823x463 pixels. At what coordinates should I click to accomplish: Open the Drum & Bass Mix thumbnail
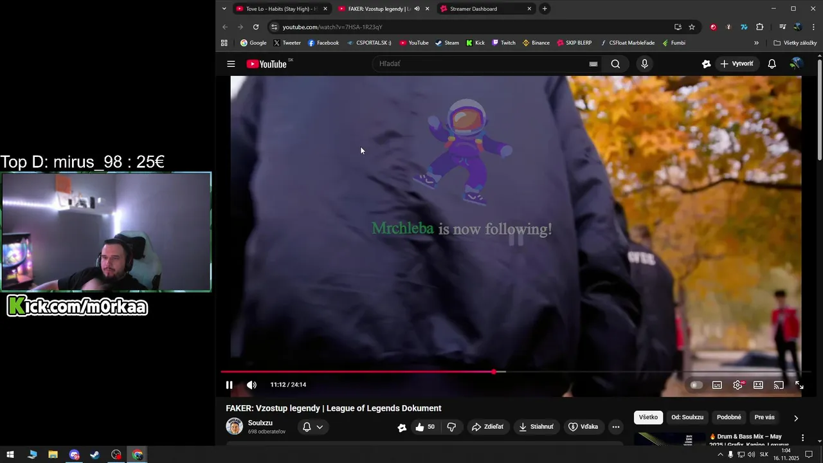pyautogui.click(x=669, y=439)
